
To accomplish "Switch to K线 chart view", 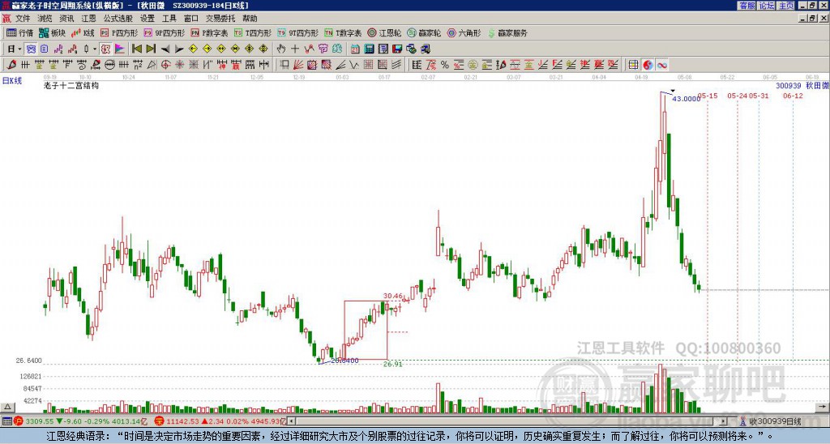I will point(83,32).
